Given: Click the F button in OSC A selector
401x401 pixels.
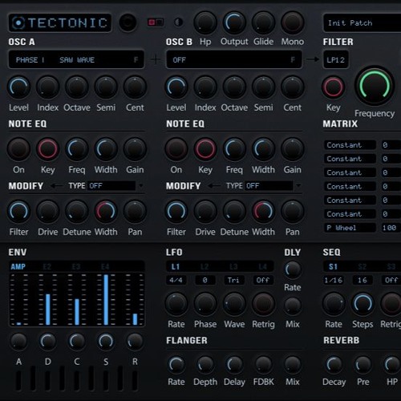Looking at the screenshot, I should click(x=136, y=59).
